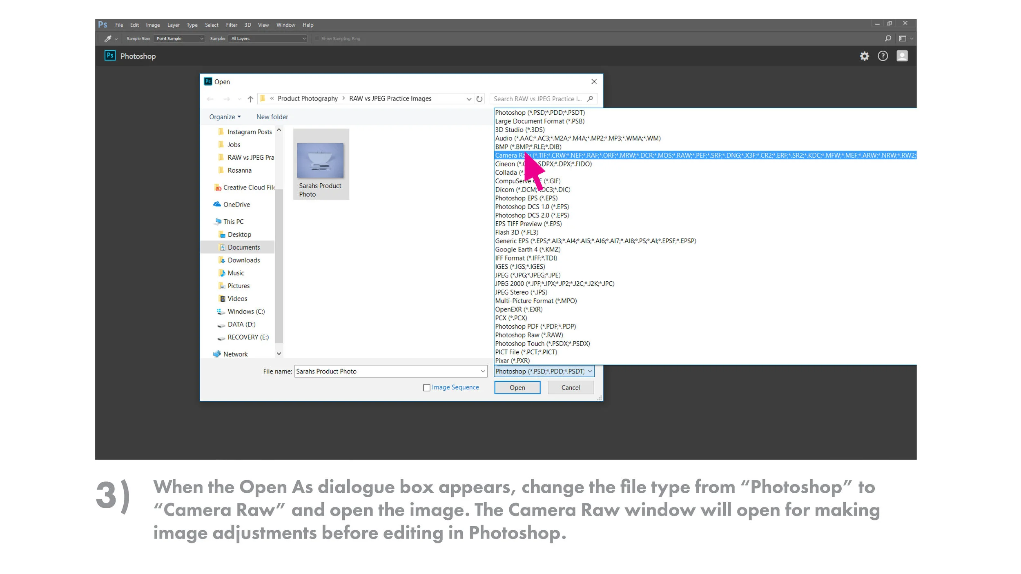Choose Camera Raw file format option
Image resolution: width=1021 pixels, height=574 pixels.
[705, 155]
